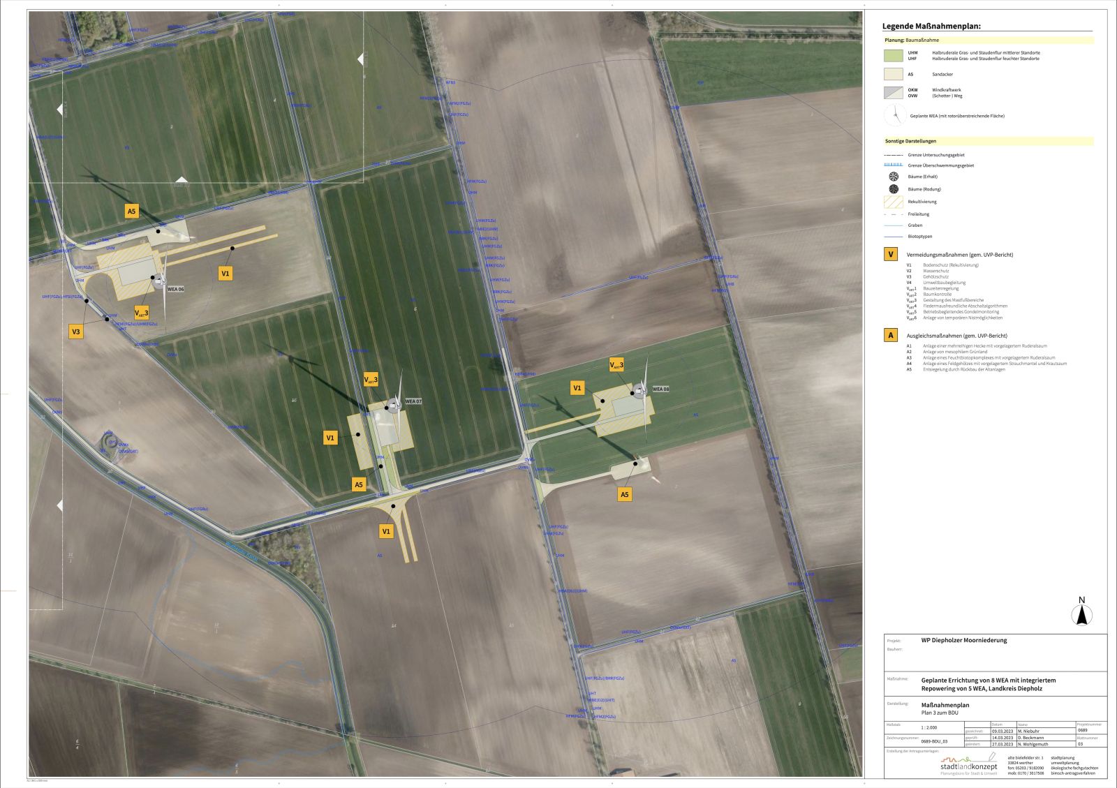Click the V1 marker left of WEA 08

[577, 388]
